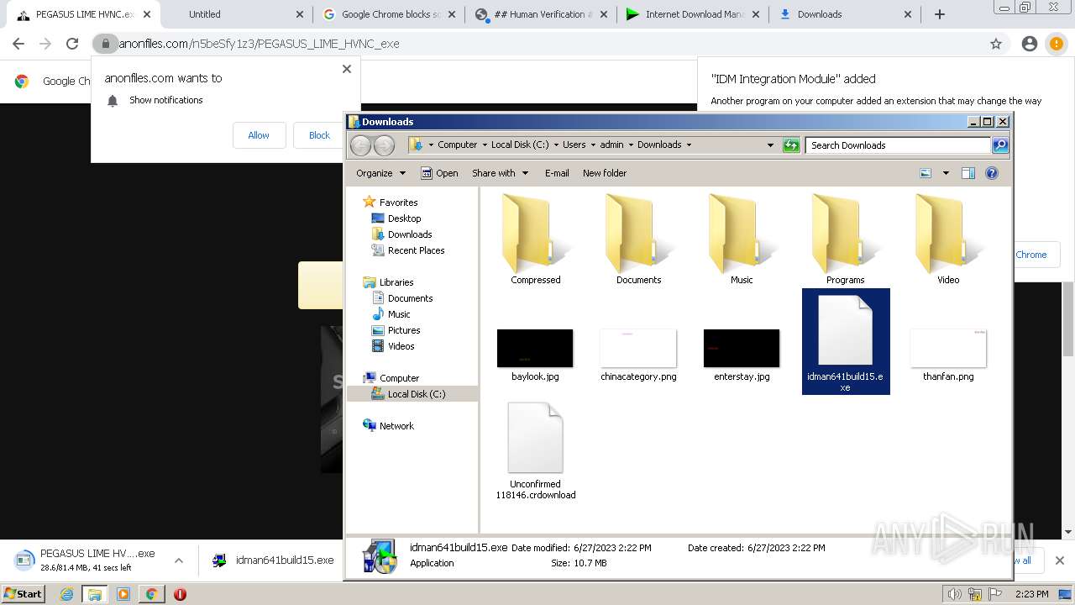Select enterstay.jpg thumbnail
The image size is (1075, 605).
(x=742, y=349)
